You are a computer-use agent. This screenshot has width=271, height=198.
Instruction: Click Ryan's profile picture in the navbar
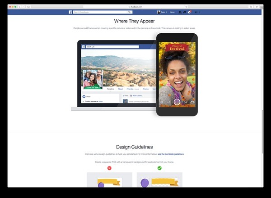(x=159, y=12)
